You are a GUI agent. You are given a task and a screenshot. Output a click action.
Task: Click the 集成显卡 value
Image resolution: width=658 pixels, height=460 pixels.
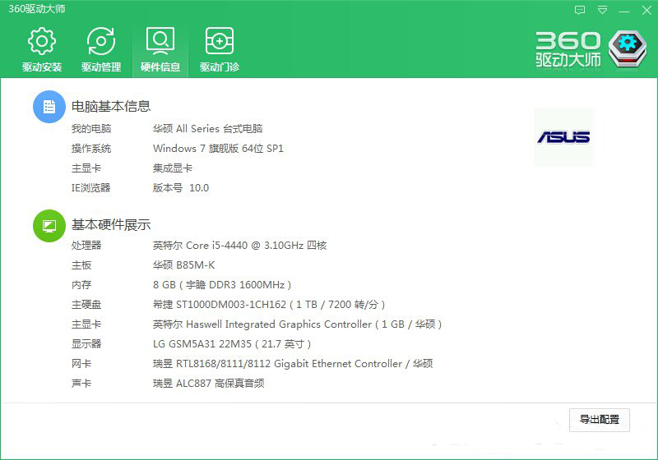point(173,168)
